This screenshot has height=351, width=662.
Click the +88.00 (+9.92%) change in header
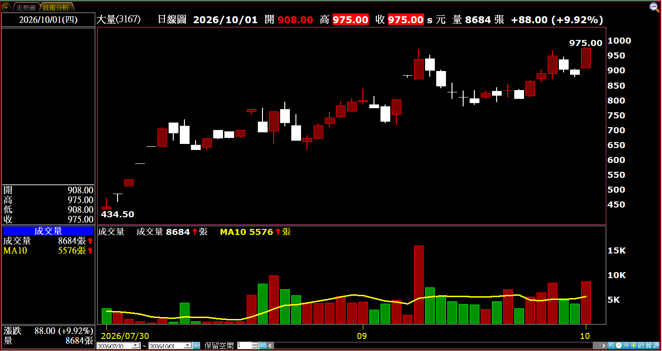(x=557, y=19)
